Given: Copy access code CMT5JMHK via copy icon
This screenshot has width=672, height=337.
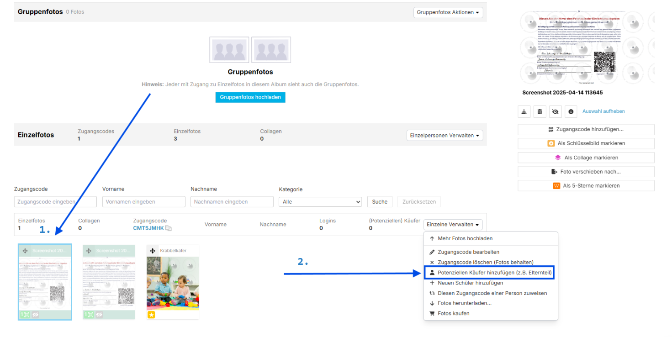Looking at the screenshot, I should 169,228.
